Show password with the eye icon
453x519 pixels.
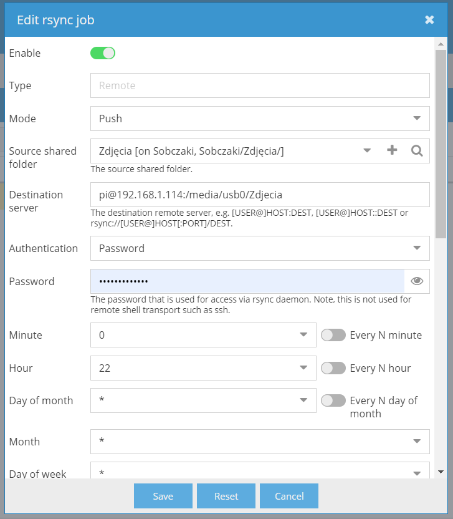[x=417, y=281]
